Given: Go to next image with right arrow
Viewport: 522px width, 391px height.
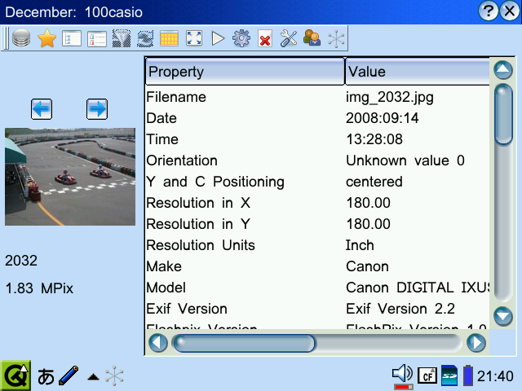Looking at the screenshot, I should coord(97,108).
